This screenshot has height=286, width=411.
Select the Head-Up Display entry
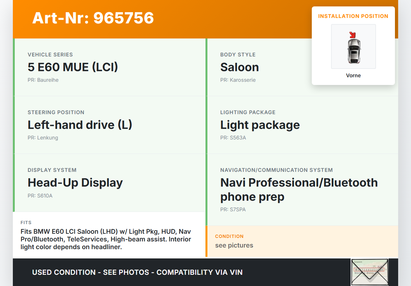point(75,182)
